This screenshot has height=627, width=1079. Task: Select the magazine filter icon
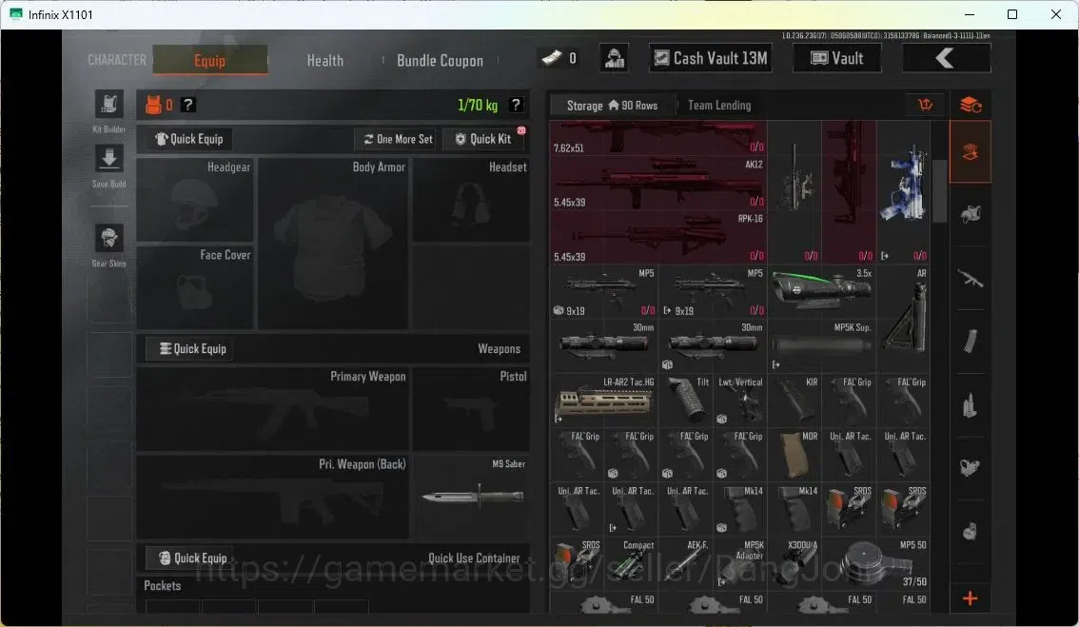pyautogui.click(x=971, y=342)
